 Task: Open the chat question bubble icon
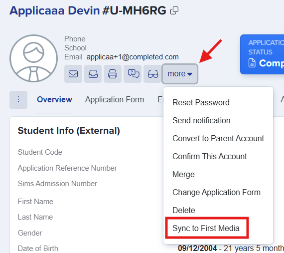click(133, 74)
